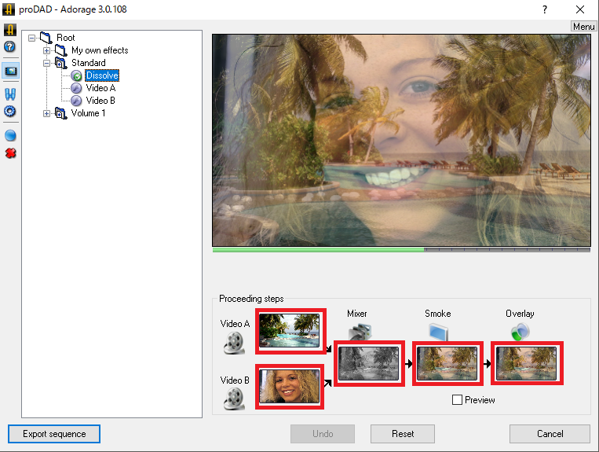Click the Volume 1 folder icon
The image size is (599, 452).
pos(60,113)
